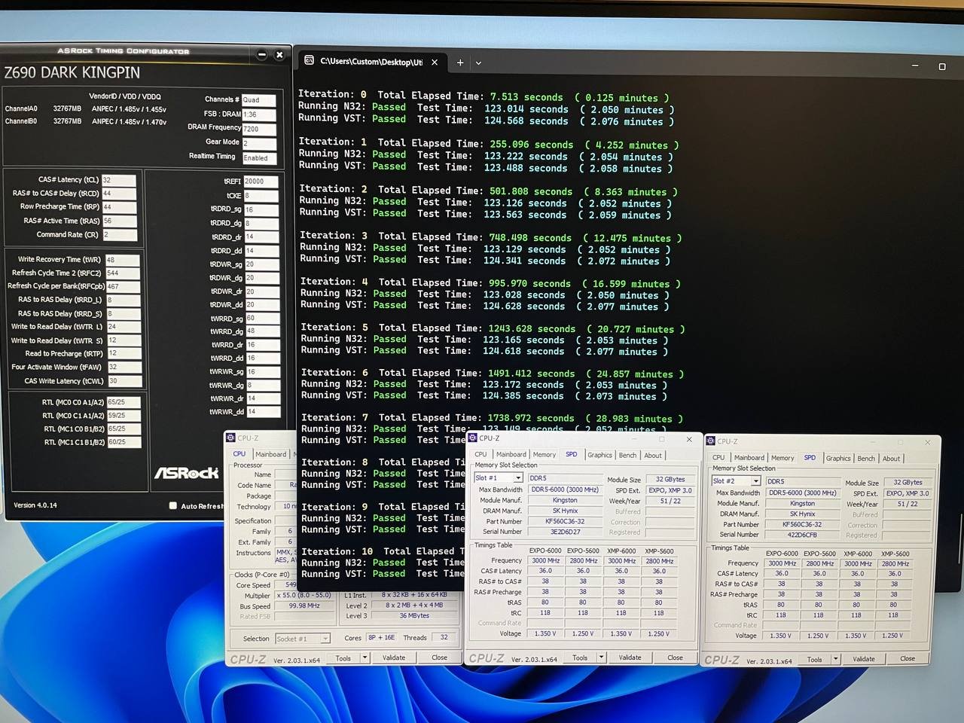Expand the Tools arrow in the Processor CPU-Z window
964x723 pixels.
coord(365,657)
